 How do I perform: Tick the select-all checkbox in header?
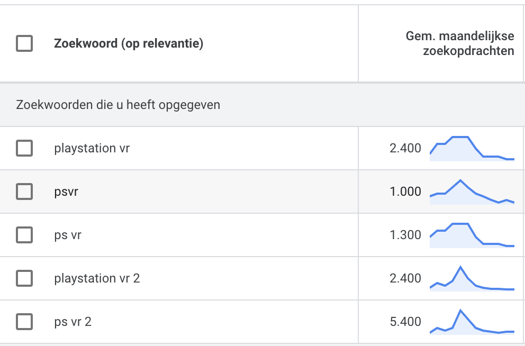(x=24, y=43)
